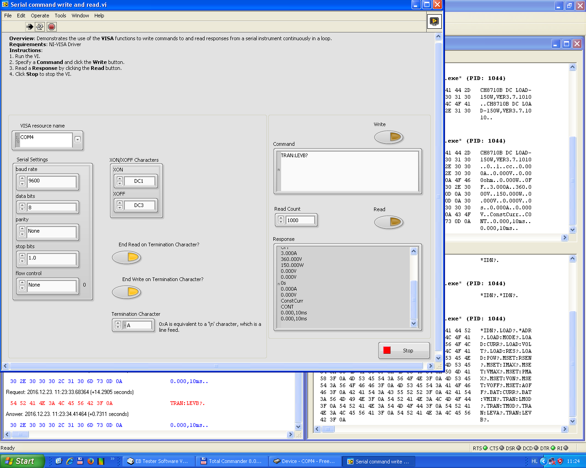Step the parity selection up

click(x=22, y=229)
